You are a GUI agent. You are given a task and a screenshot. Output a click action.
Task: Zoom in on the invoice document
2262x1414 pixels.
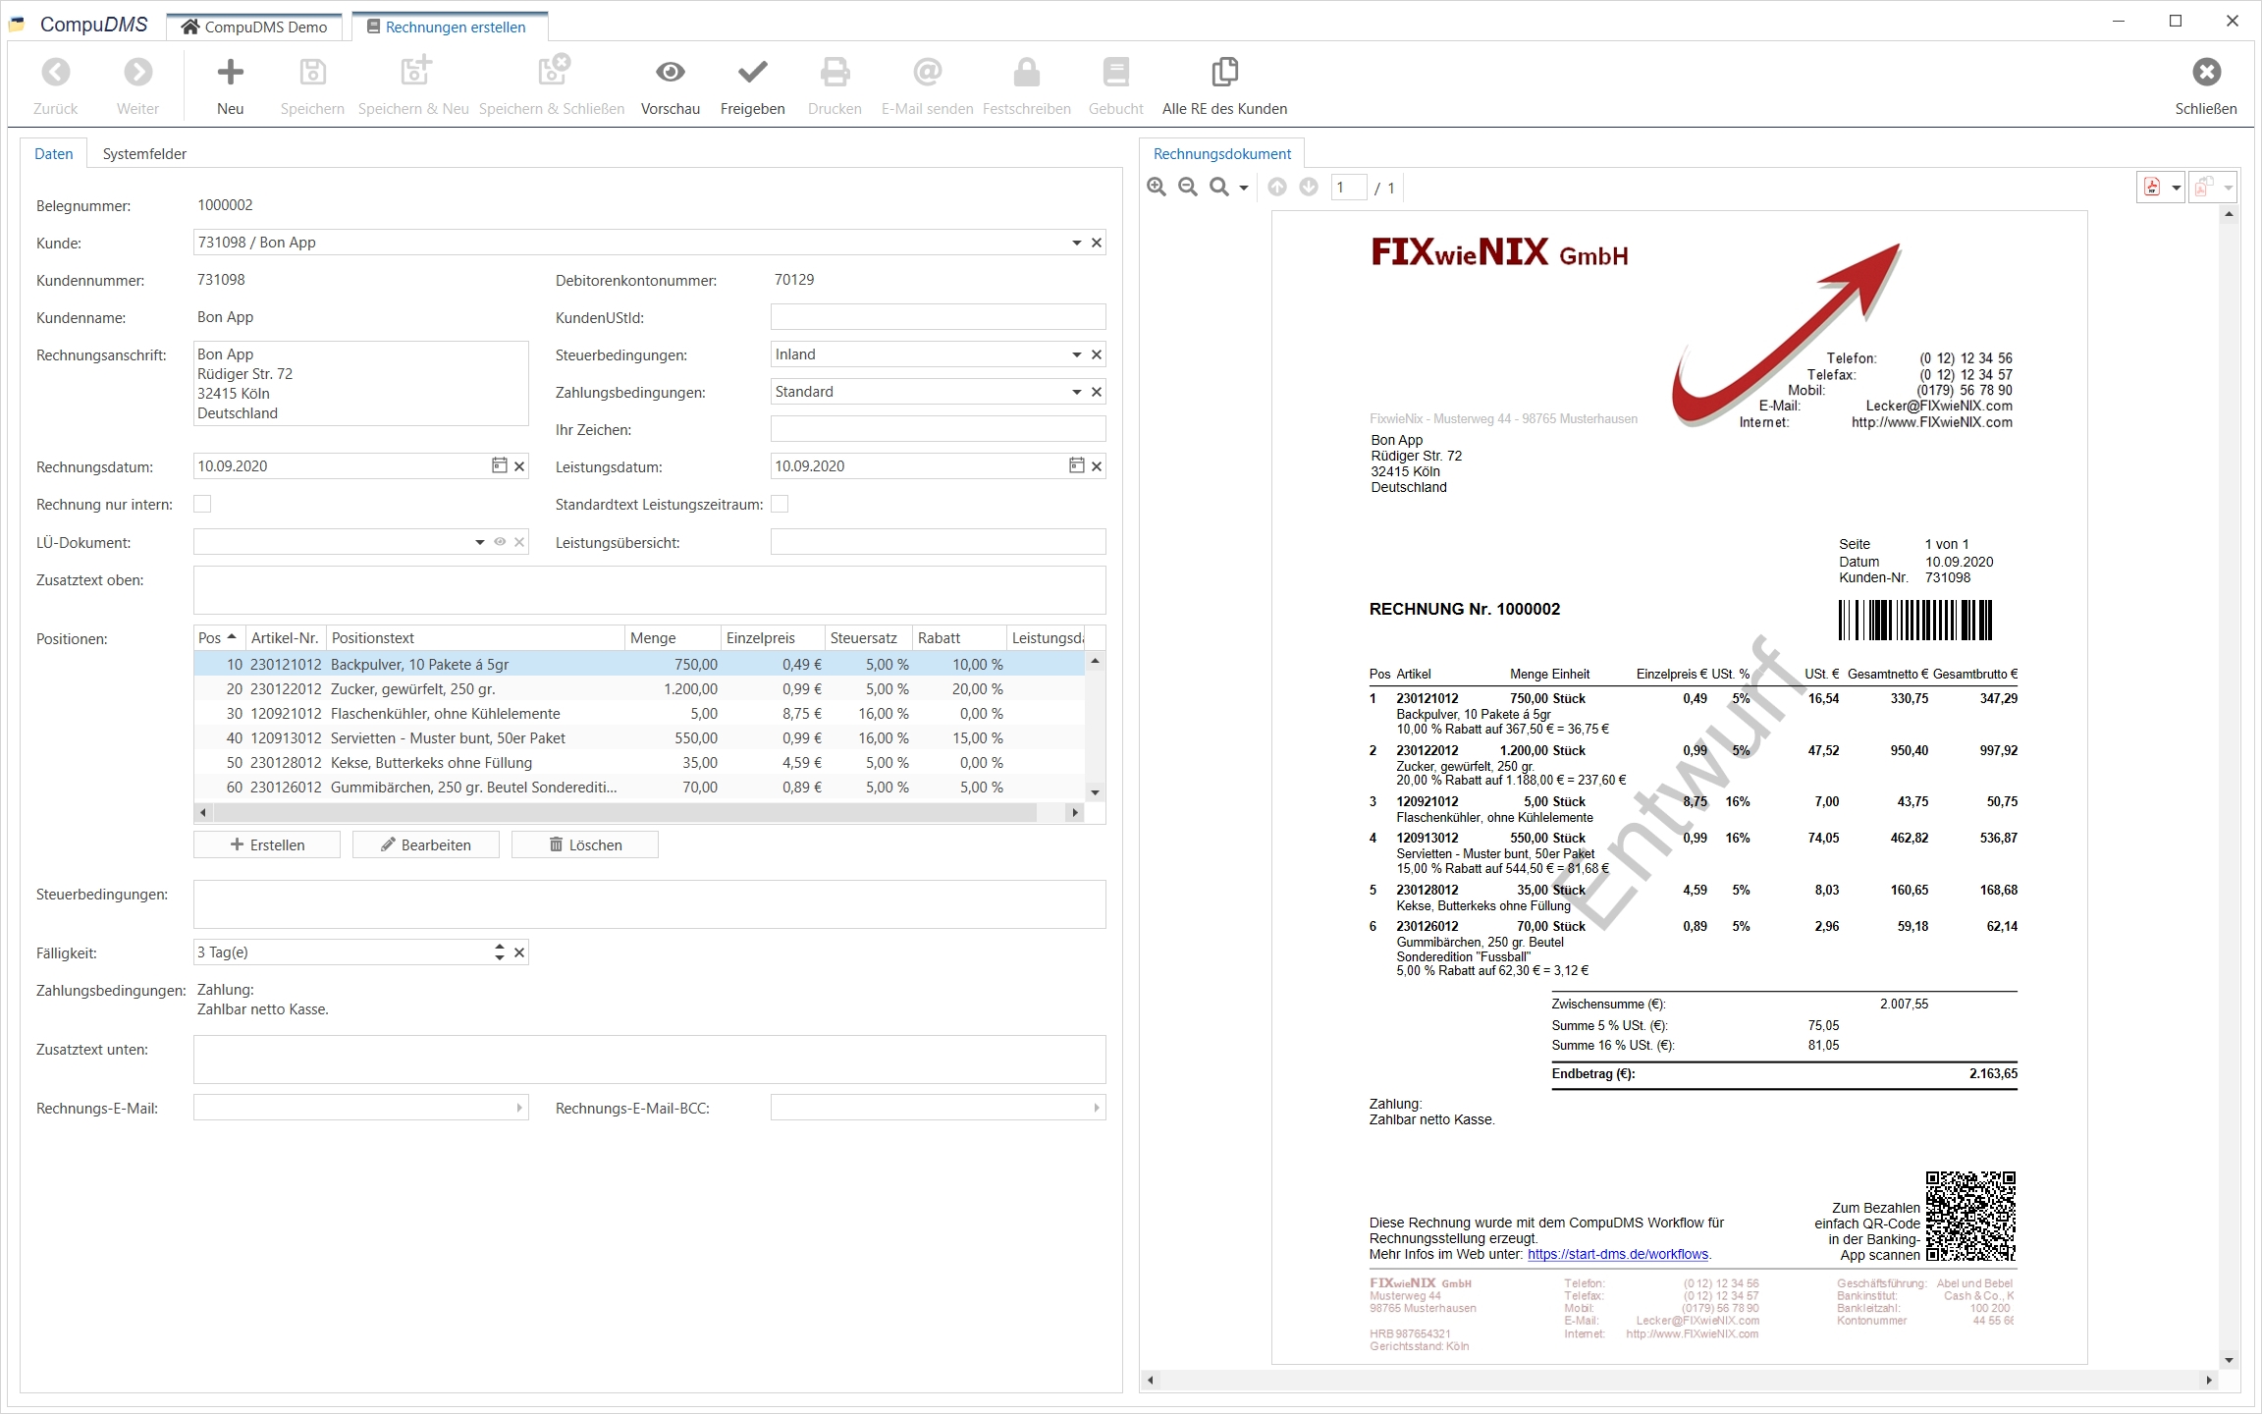(1157, 188)
